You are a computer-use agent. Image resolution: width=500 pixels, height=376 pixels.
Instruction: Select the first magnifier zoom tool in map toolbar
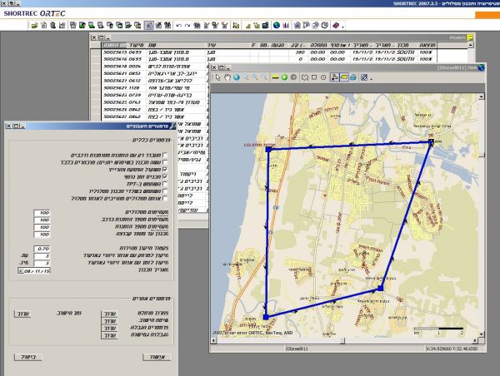[246, 77]
